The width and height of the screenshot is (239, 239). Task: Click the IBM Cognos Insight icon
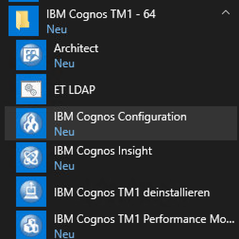31,157
